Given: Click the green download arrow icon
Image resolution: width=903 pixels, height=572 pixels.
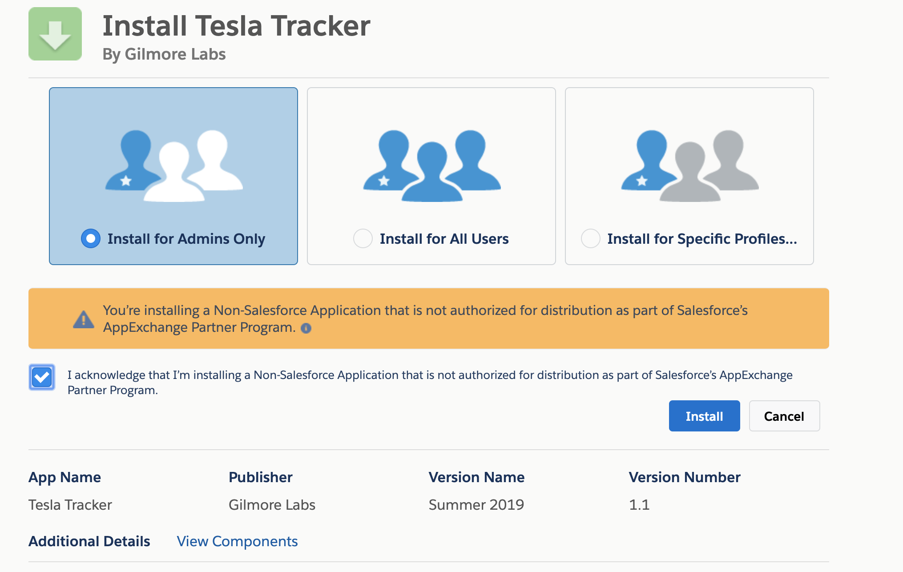Looking at the screenshot, I should click(x=55, y=34).
